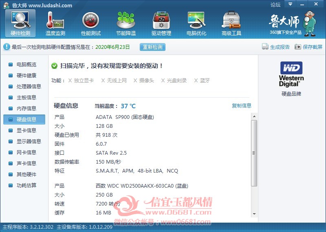The height and width of the screenshot is (232, 326).
Task: Click the ADATA SP900 product name
Action: (x=125, y=117)
